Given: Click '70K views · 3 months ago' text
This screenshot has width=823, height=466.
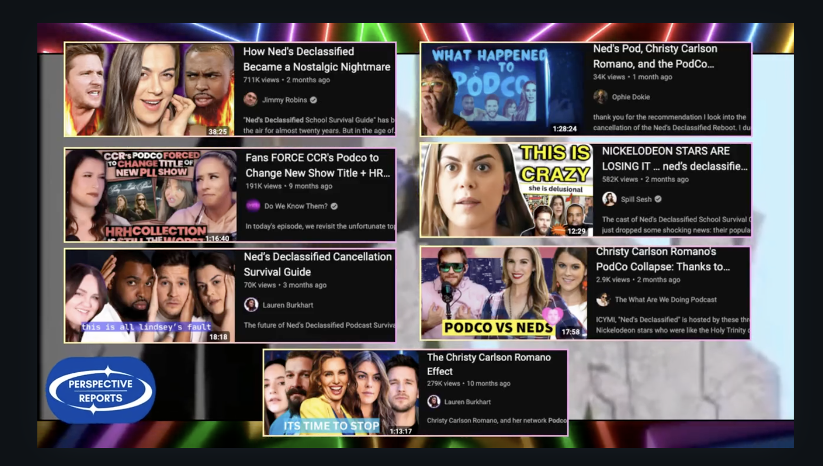Looking at the screenshot, I should (285, 285).
